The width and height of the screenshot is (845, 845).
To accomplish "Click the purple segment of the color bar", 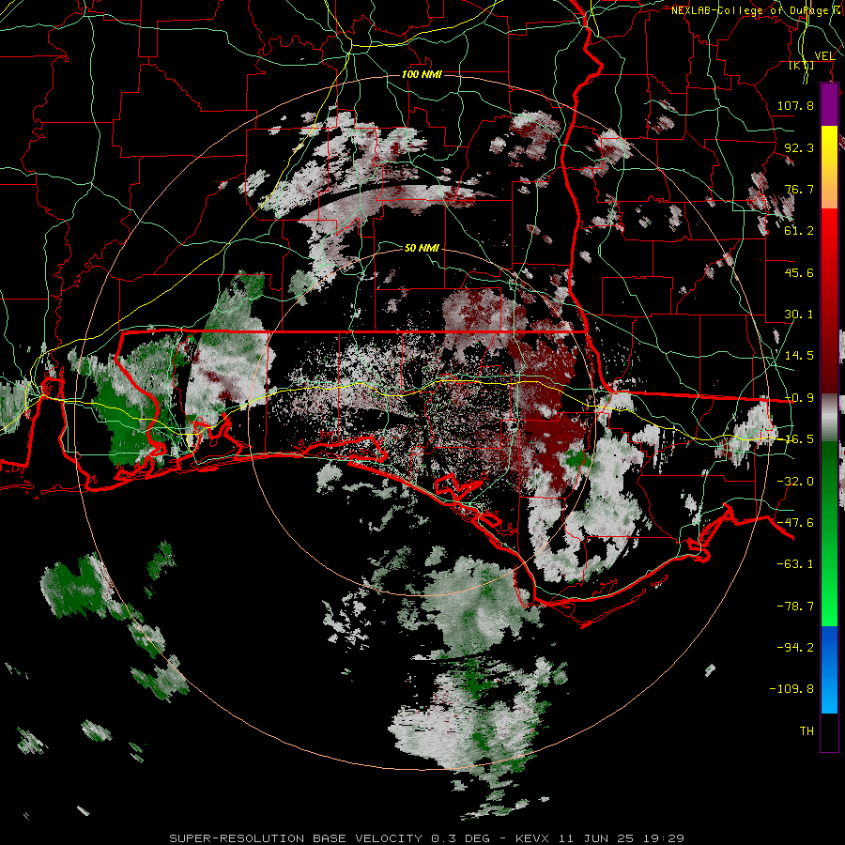I will (829, 105).
